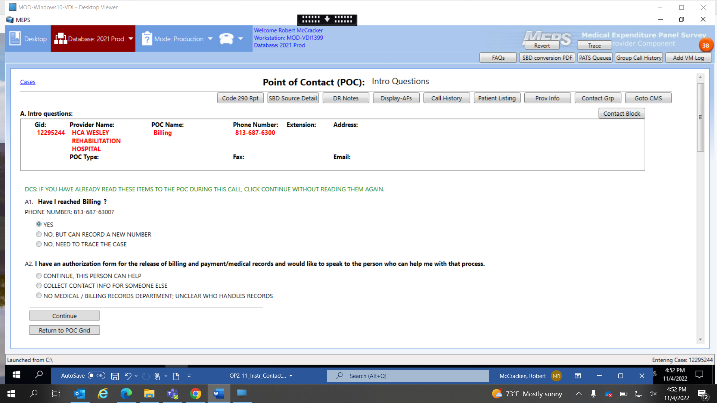Toggle the AutoSave switch
717x403 pixels.
[96, 376]
